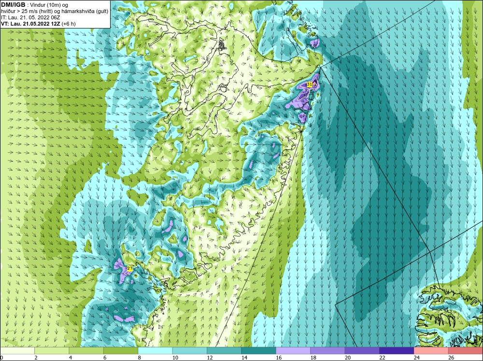Select the pale cyan 8–10 m/s legend swatch
The image size is (483, 361).
[x=155, y=350]
